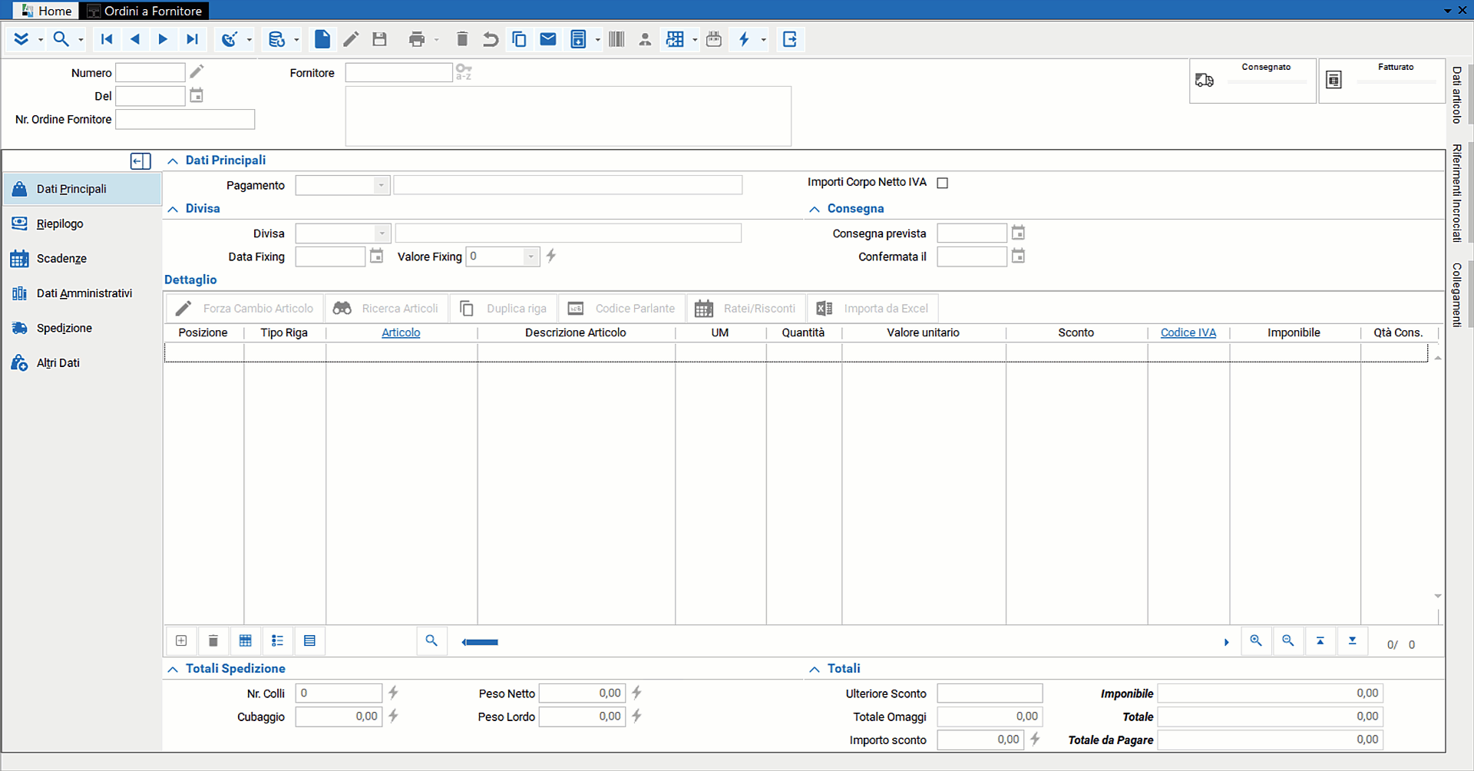Click the Fornitore code input field
This screenshot has height=771, width=1474.
click(x=398, y=72)
